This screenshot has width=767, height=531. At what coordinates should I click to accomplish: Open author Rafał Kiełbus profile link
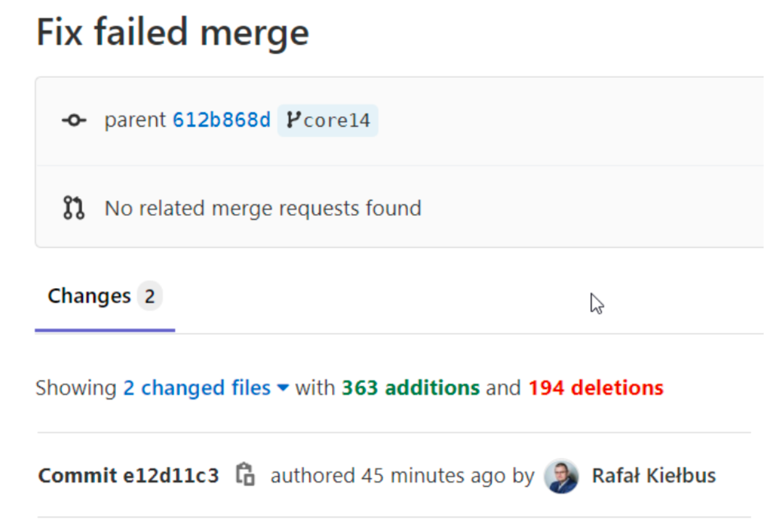tap(653, 476)
